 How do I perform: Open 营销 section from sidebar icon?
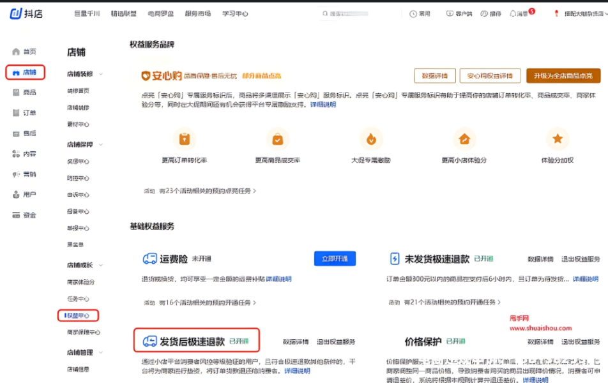(x=17, y=174)
